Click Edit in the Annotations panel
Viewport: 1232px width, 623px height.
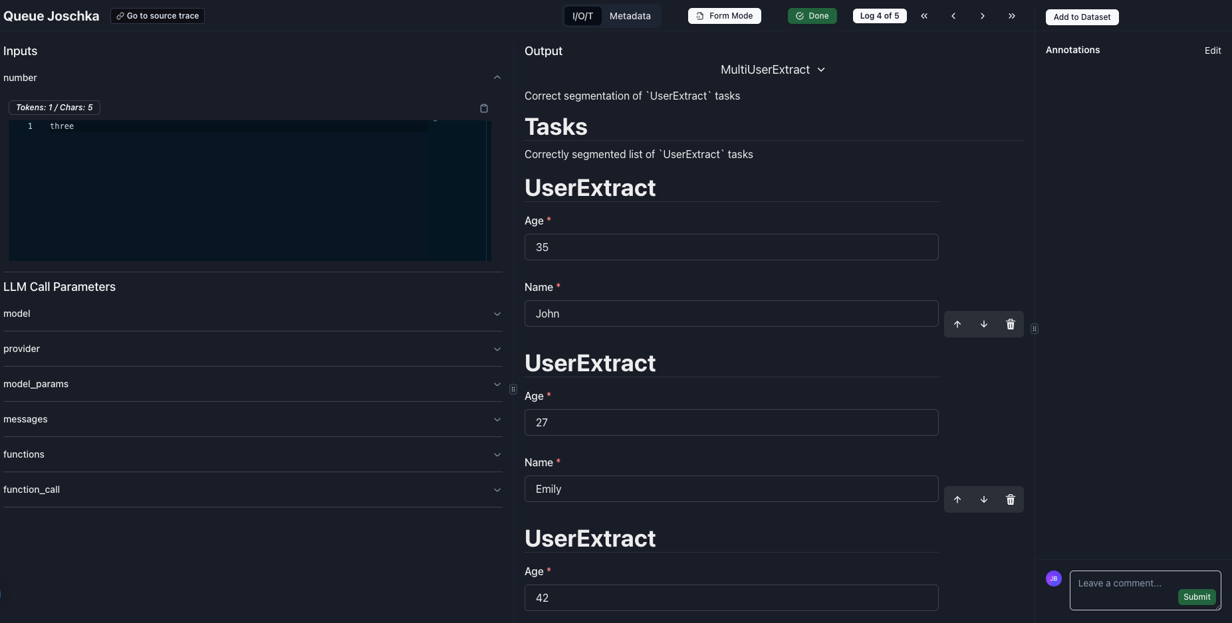pyautogui.click(x=1212, y=50)
